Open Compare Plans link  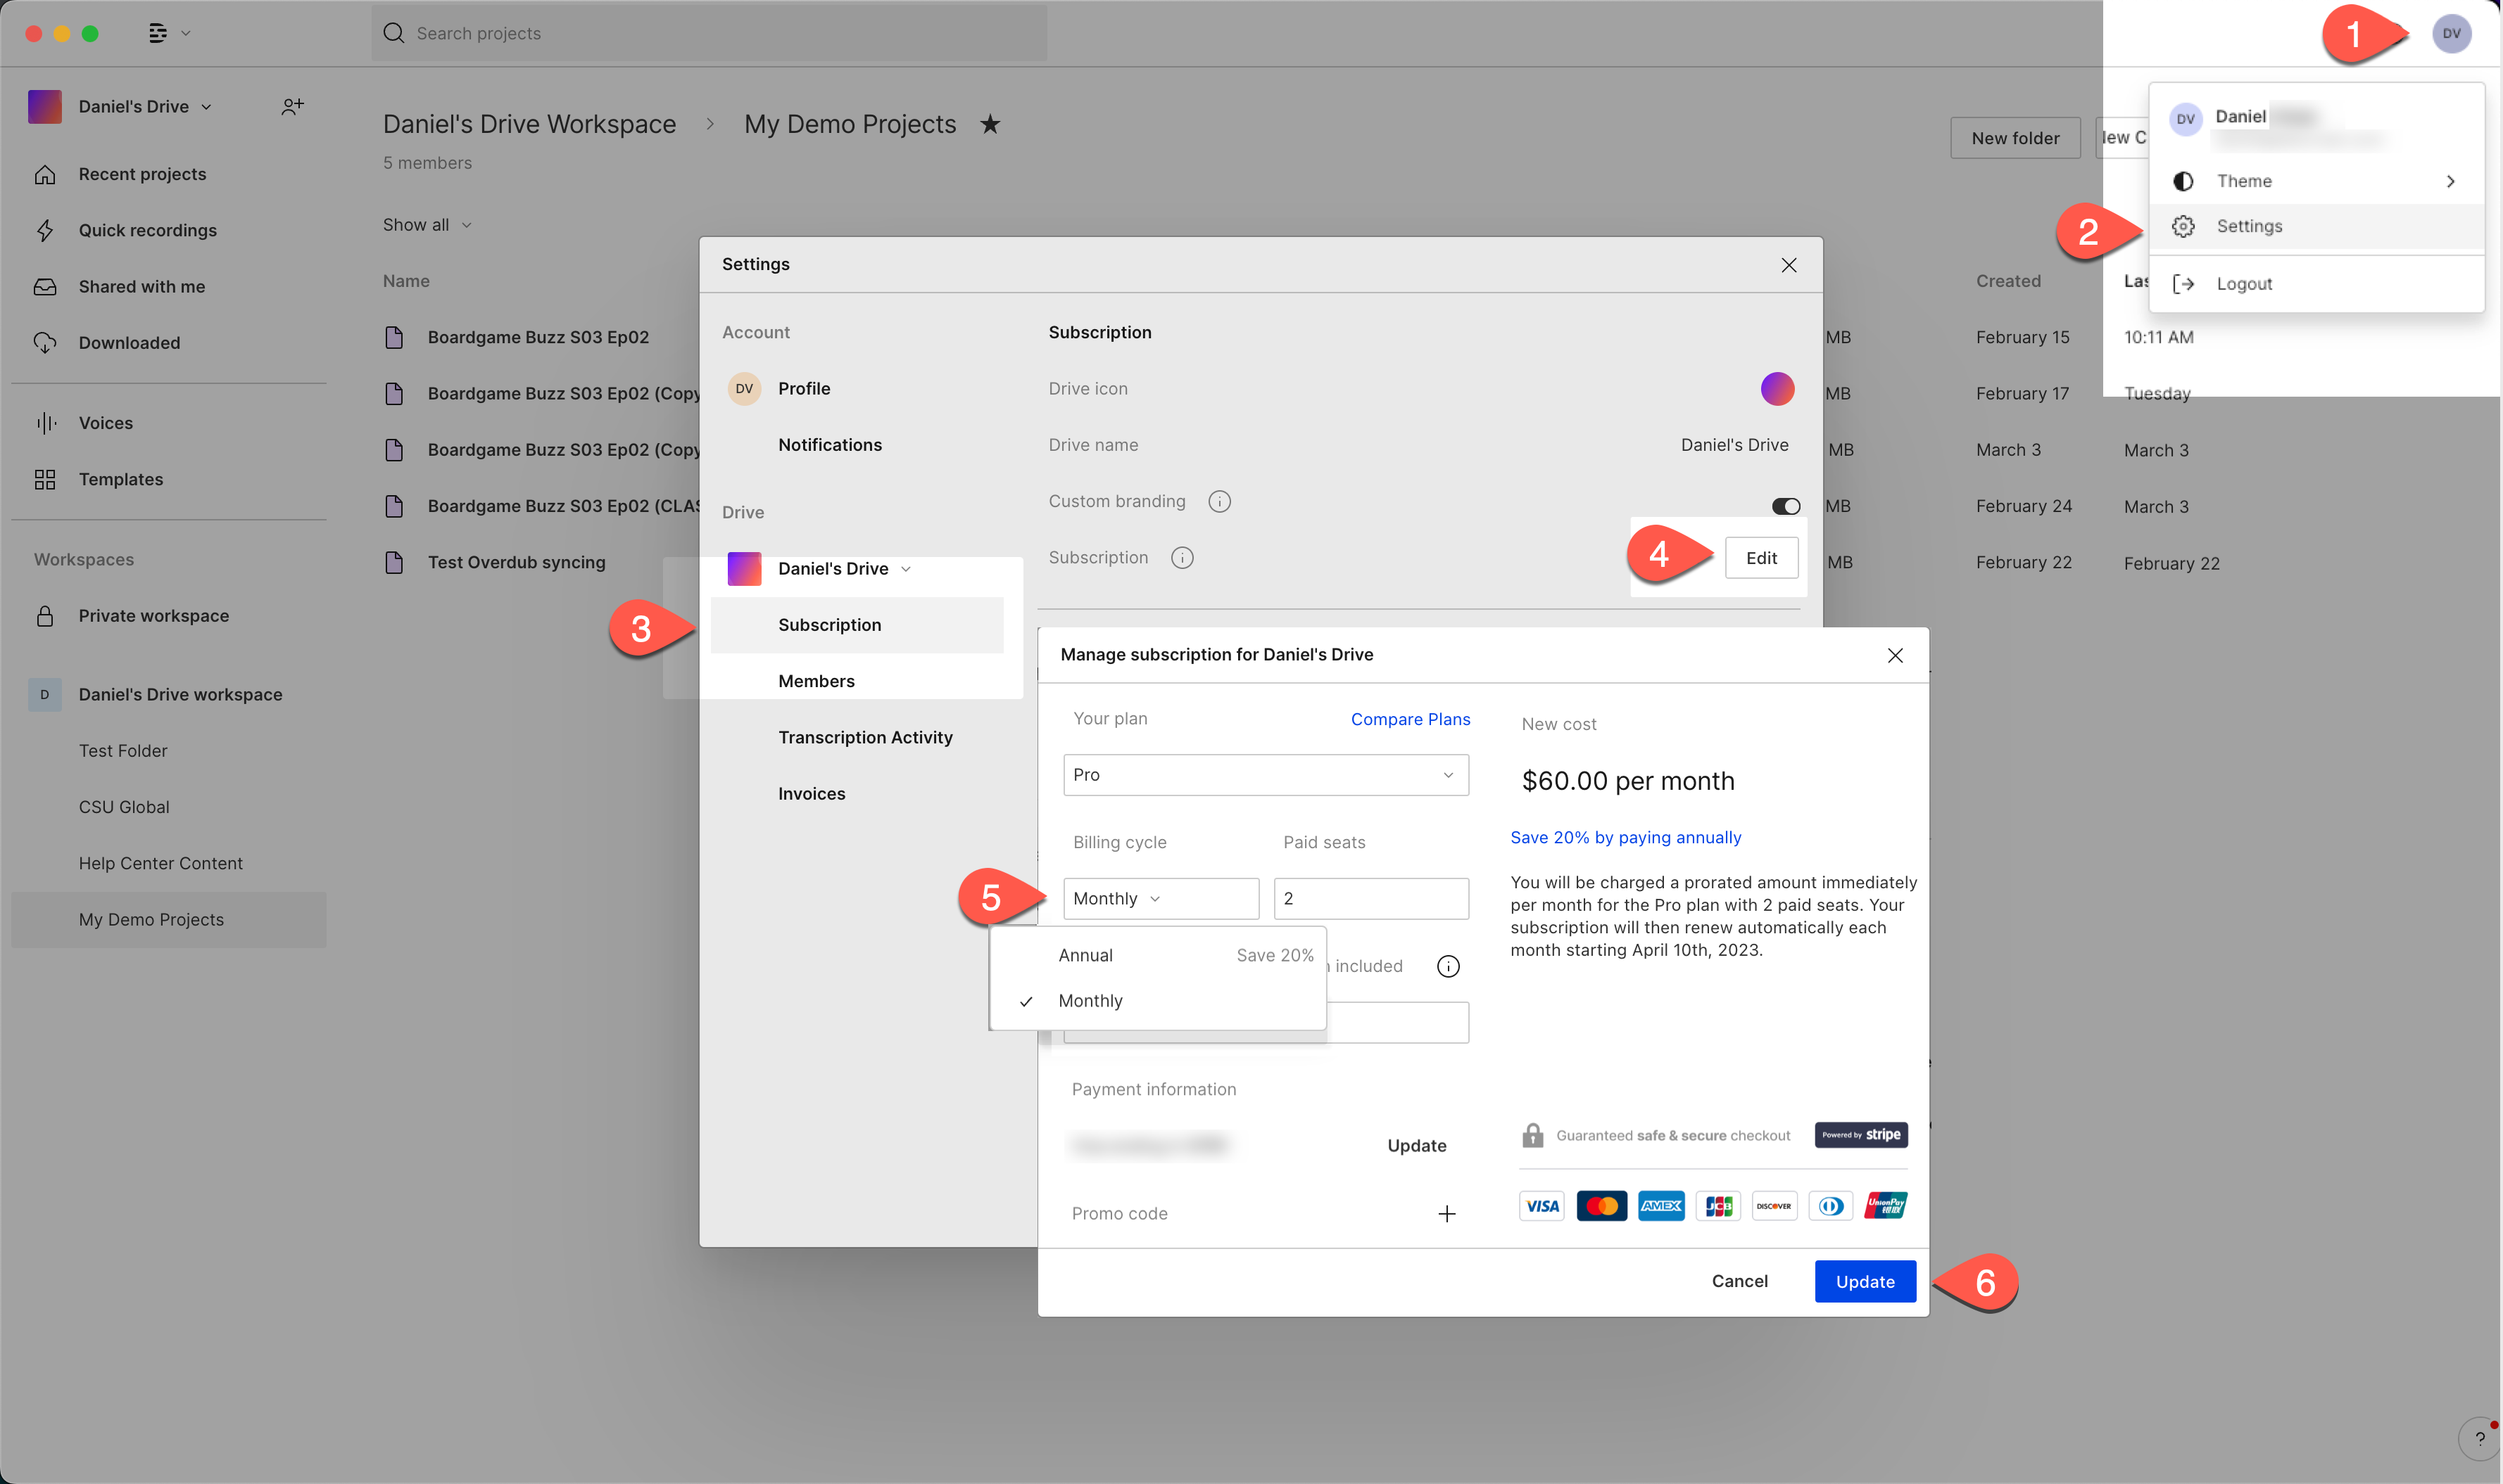point(1410,719)
